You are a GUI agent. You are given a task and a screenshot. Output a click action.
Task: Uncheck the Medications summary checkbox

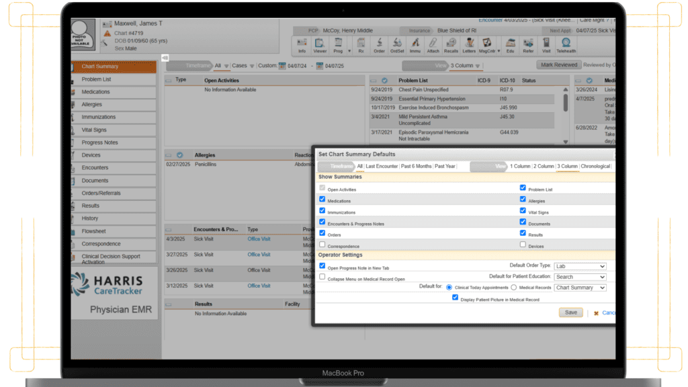(x=322, y=200)
